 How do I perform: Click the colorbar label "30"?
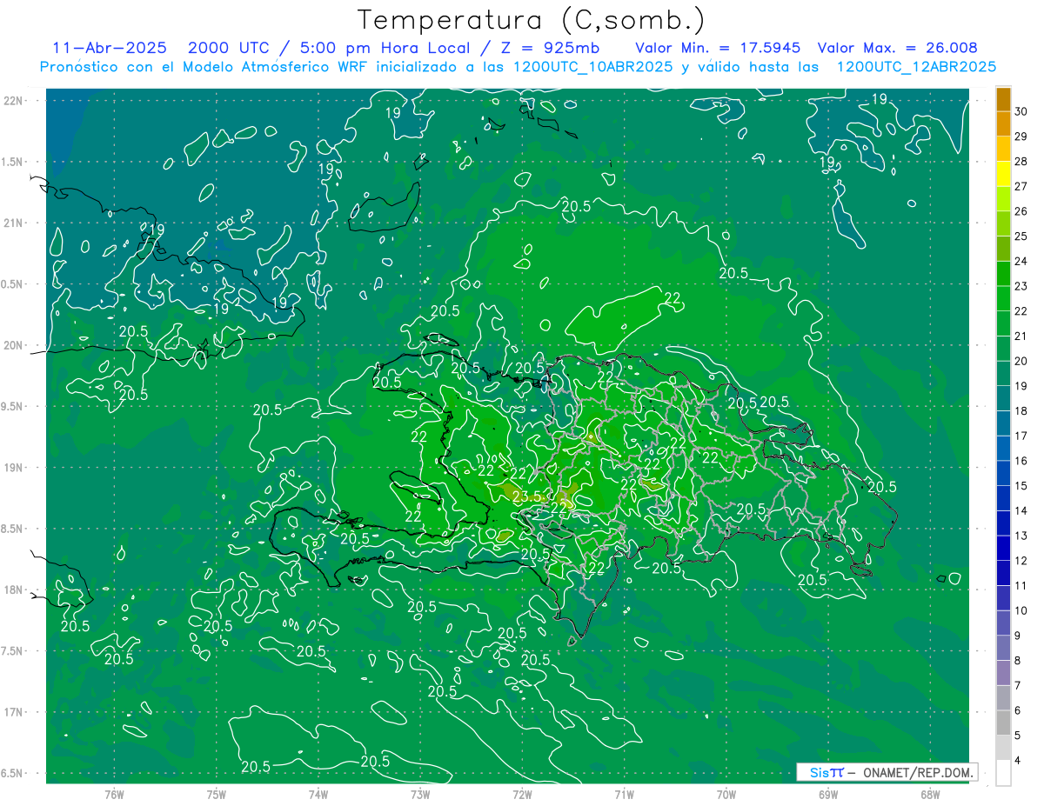tap(1021, 111)
